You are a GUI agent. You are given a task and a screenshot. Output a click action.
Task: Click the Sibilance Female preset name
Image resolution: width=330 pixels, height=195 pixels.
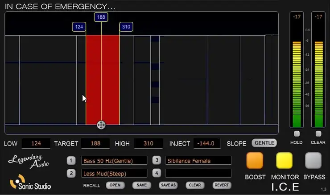(x=198, y=161)
